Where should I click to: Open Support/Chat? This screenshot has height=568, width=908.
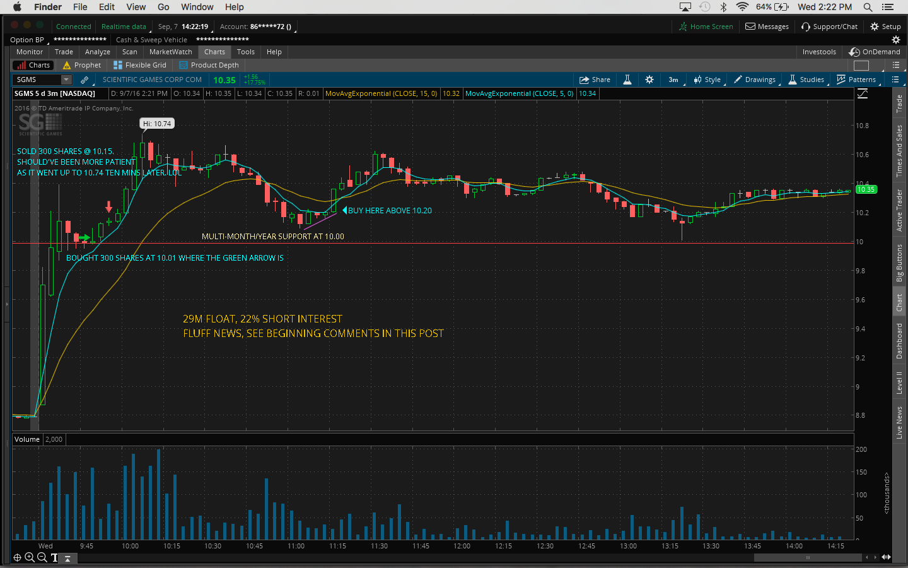(829, 27)
